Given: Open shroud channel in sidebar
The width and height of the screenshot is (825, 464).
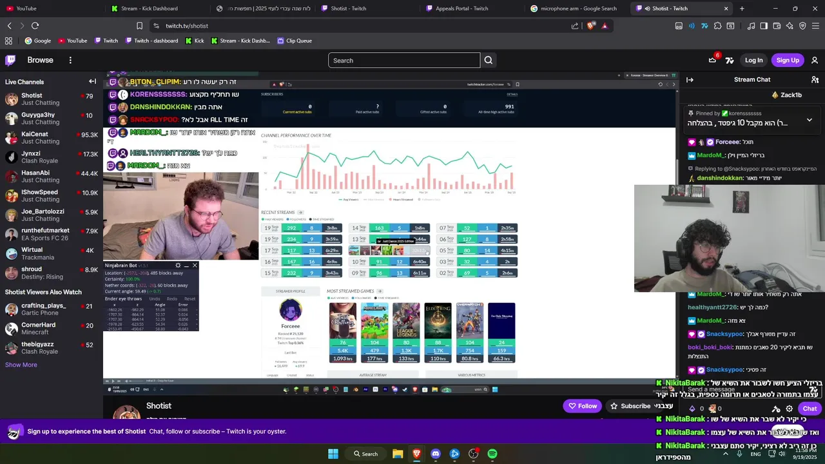Looking at the screenshot, I should (50, 273).
